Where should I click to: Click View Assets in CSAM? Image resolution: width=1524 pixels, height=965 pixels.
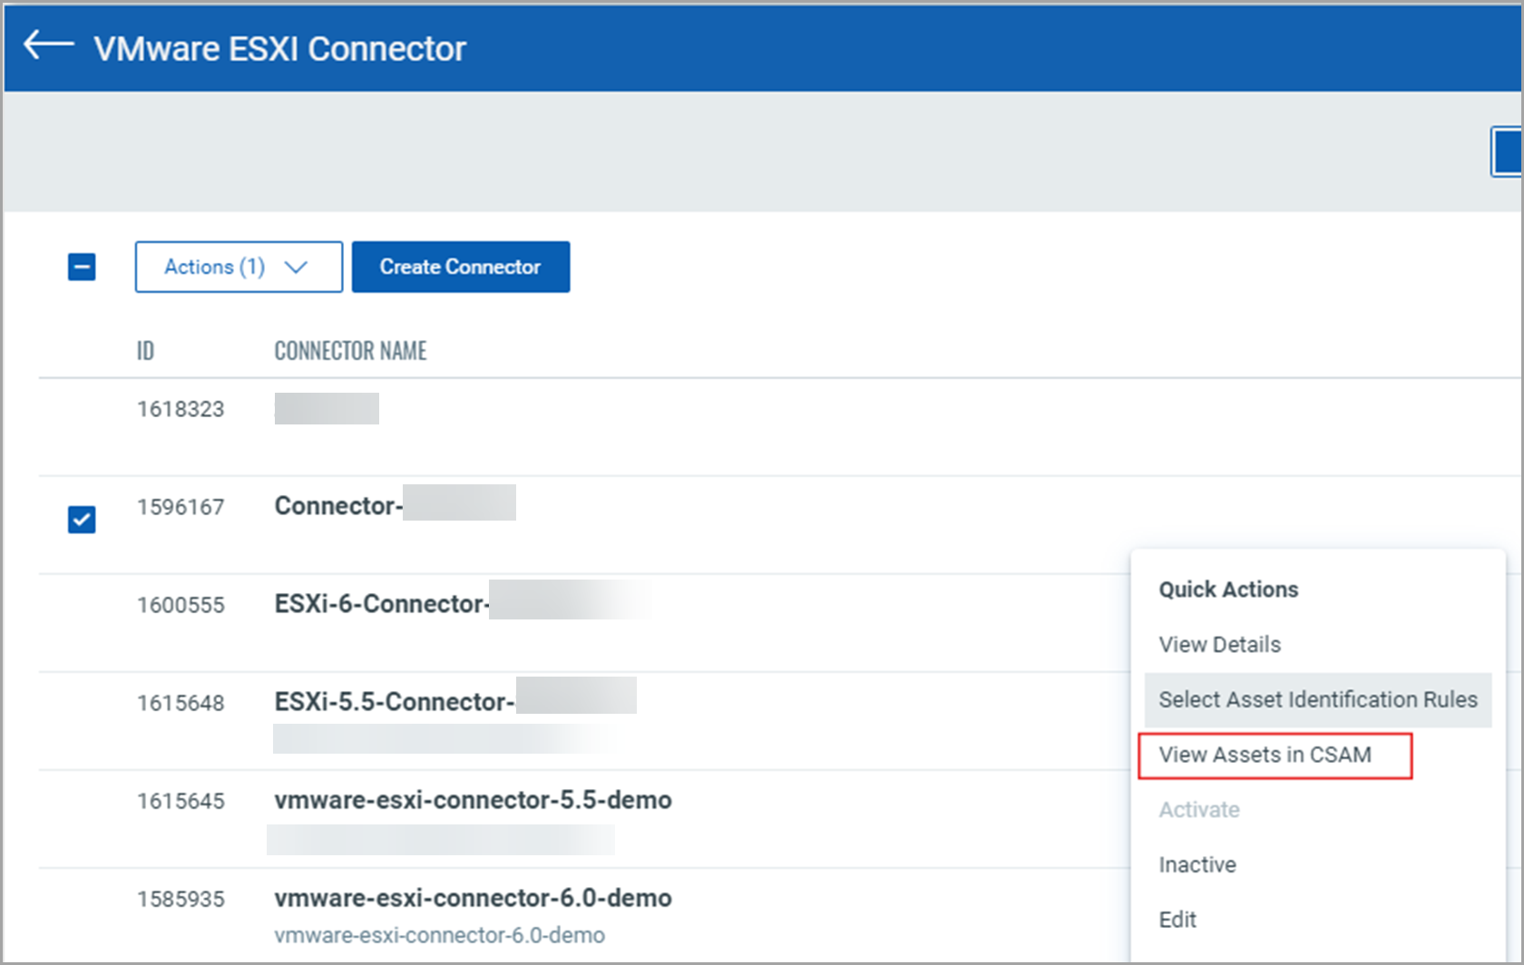point(1265,755)
